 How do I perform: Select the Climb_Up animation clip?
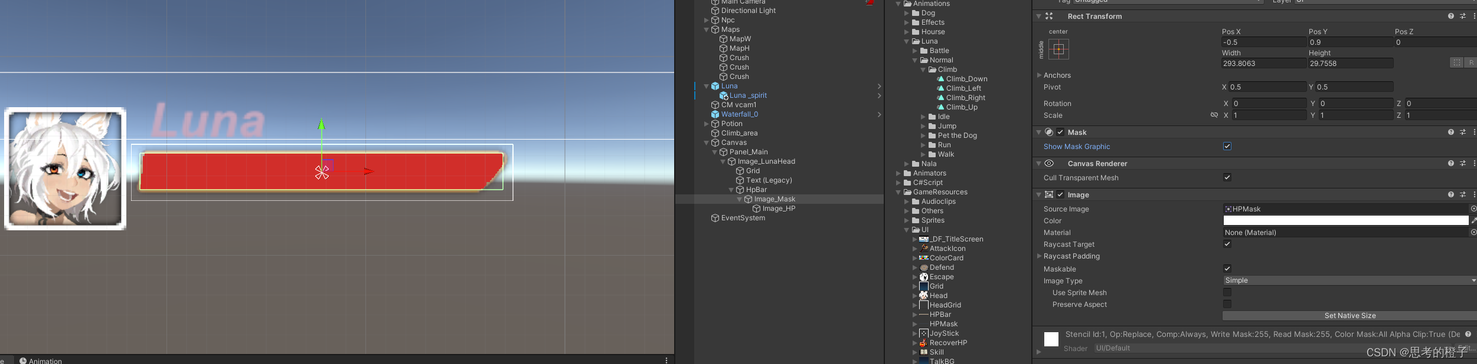click(x=957, y=107)
